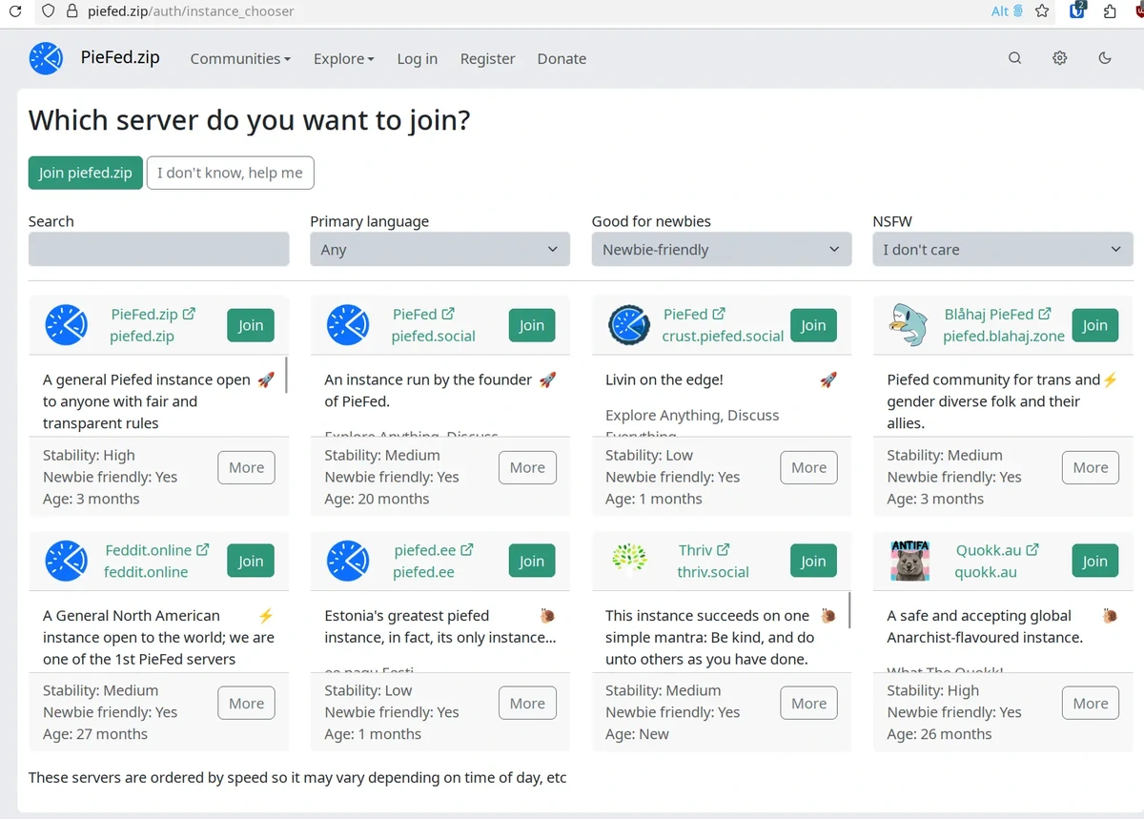Open settings gear icon in navbar
The height and width of the screenshot is (819, 1144).
(1059, 58)
